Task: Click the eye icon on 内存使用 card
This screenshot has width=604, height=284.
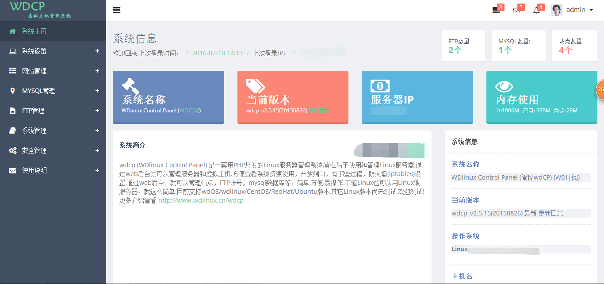Action: click(x=504, y=86)
